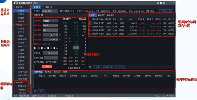This screenshot has width=197, height=100.
Task: Close the T+0交易 tab
Action: pyautogui.click(x=51, y=7)
